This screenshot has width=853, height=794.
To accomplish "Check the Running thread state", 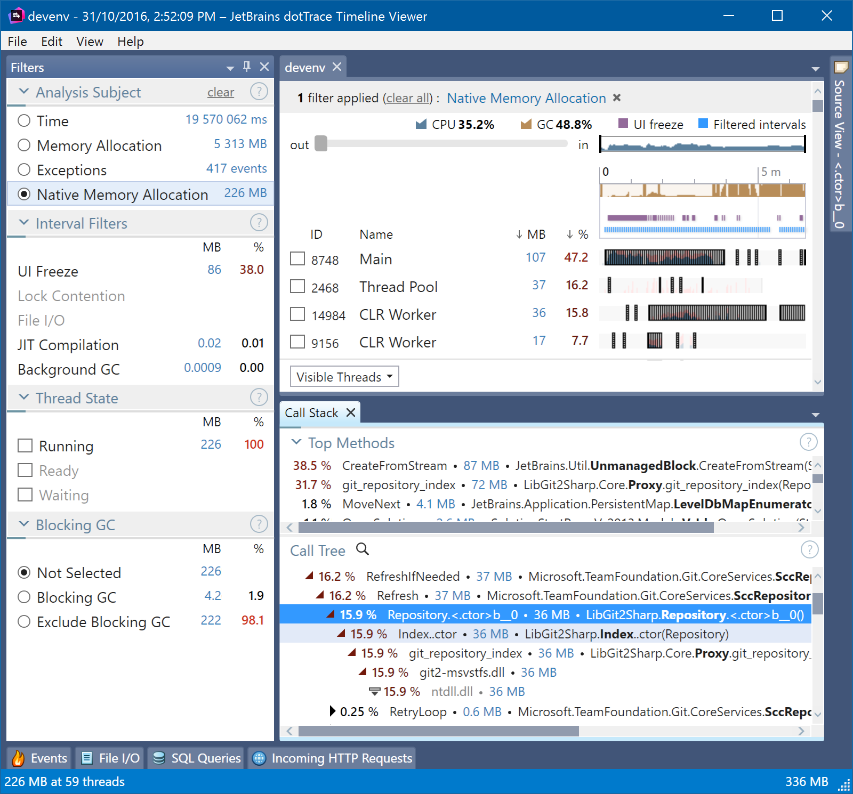I will pos(25,445).
